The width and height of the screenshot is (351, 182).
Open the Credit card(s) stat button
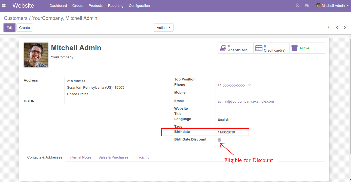[271, 48]
